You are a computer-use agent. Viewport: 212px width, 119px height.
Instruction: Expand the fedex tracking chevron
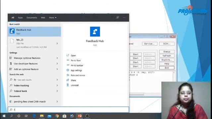[x=57, y=85]
